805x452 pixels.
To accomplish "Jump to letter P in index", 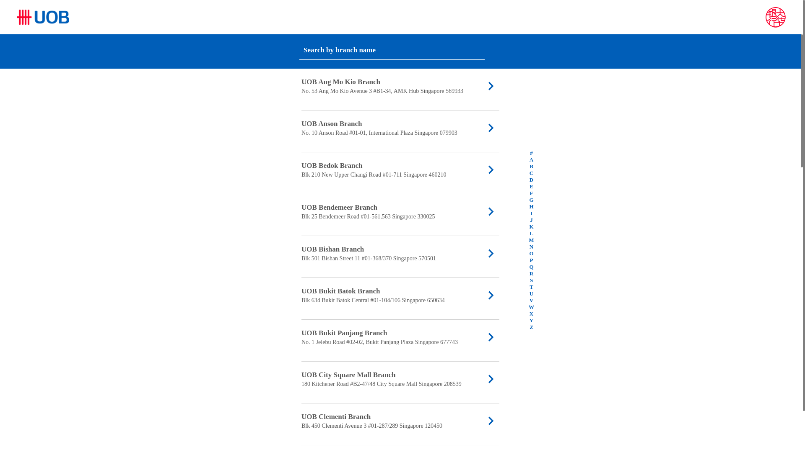I will 531,260.
